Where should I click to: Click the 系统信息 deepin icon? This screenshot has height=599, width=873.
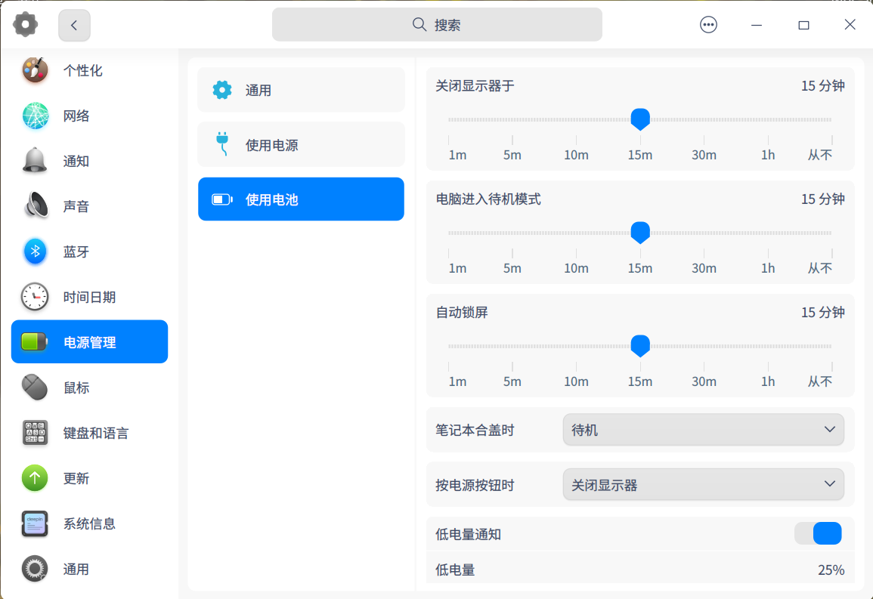tap(35, 523)
